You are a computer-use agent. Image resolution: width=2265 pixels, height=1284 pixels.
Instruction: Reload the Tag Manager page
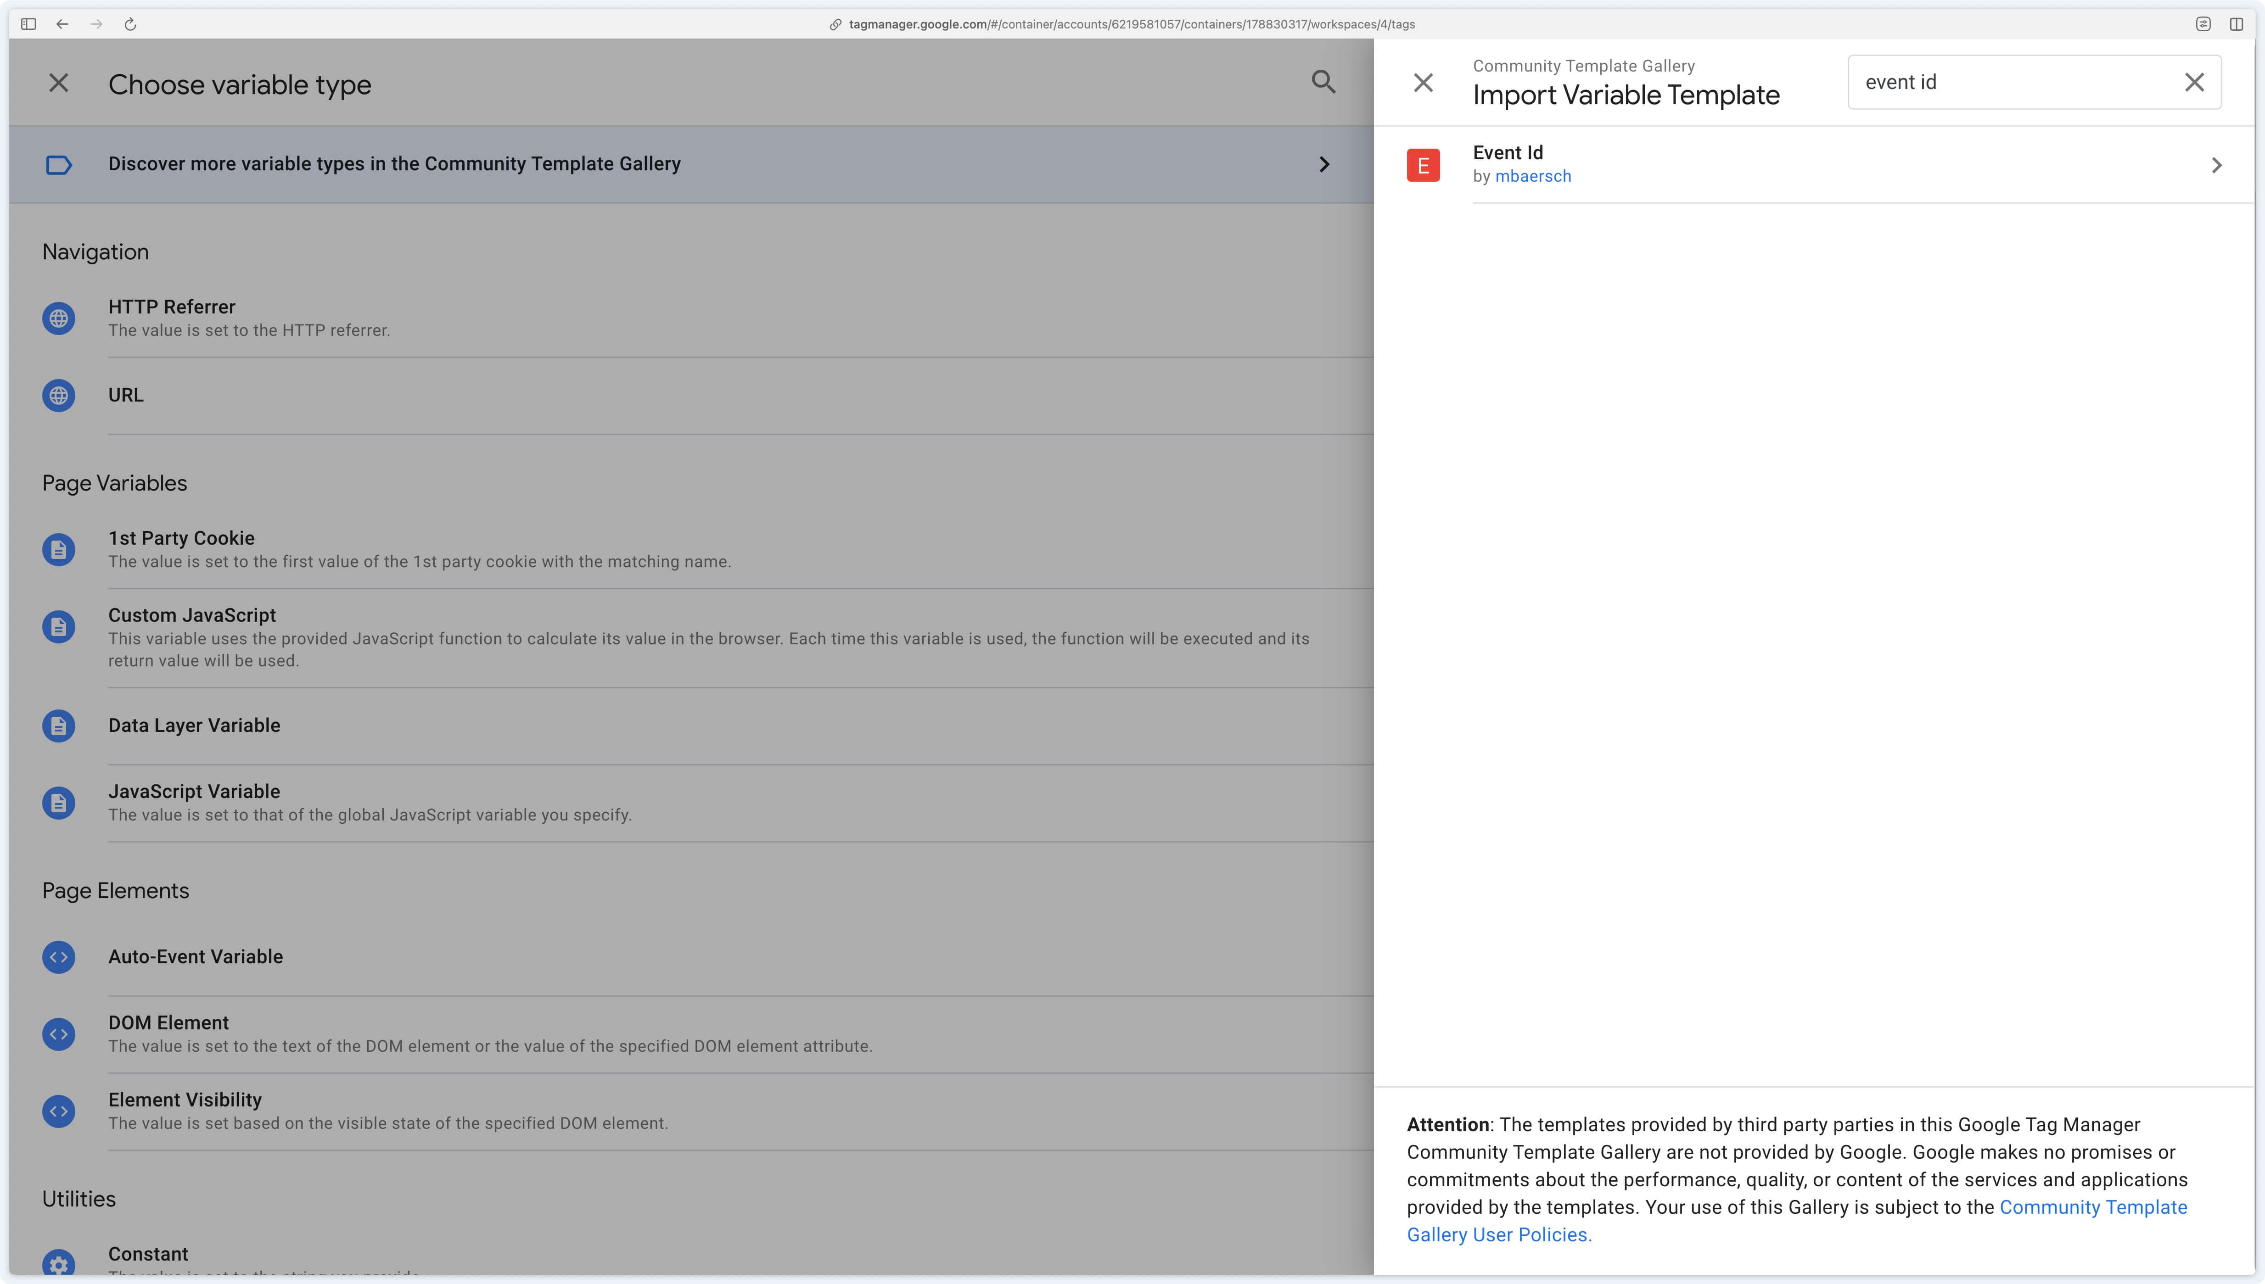(x=129, y=24)
